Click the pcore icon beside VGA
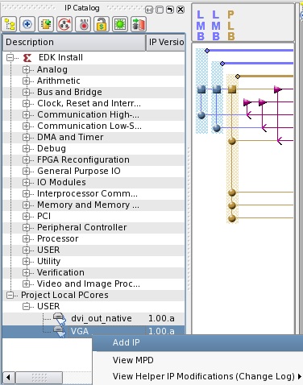303x385 pixels. pos(60,331)
